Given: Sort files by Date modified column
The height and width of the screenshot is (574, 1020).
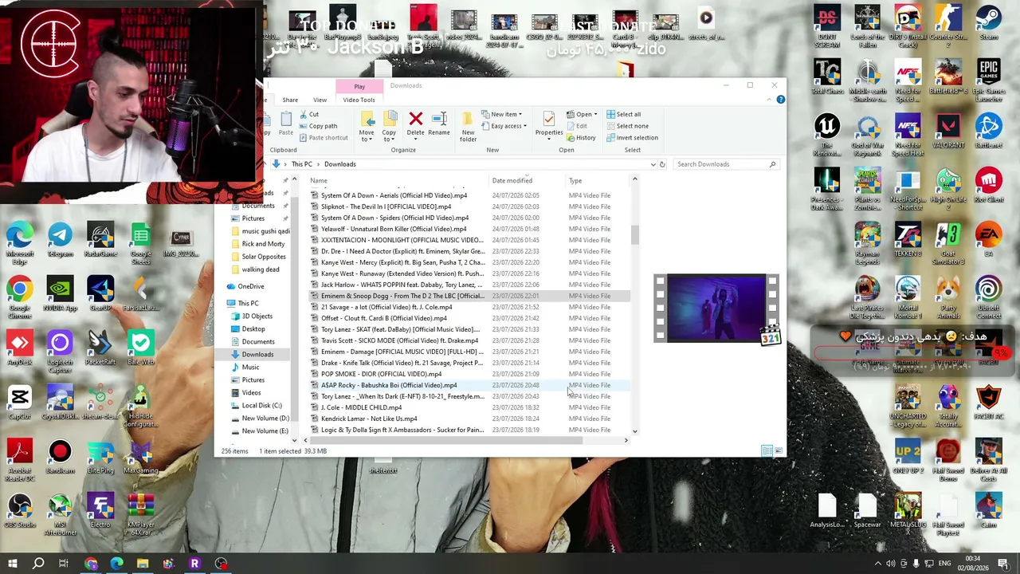Looking at the screenshot, I should point(512,181).
